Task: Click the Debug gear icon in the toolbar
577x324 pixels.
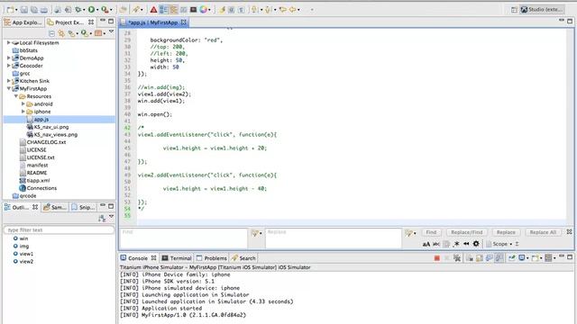Action: pyautogui.click(x=78, y=10)
